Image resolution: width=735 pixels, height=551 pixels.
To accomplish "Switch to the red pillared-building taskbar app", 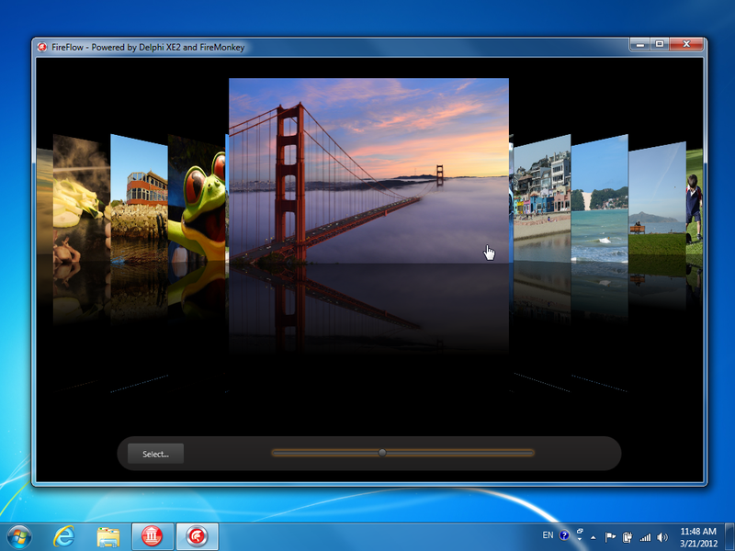I will coord(153,536).
